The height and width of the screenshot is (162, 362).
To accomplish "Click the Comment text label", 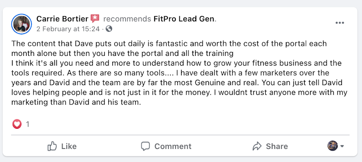I will 173,146.
